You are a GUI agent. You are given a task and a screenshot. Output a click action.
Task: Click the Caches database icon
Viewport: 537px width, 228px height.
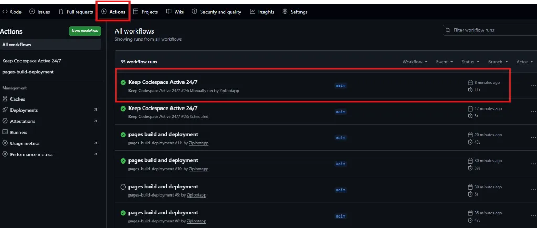pyautogui.click(x=5, y=99)
